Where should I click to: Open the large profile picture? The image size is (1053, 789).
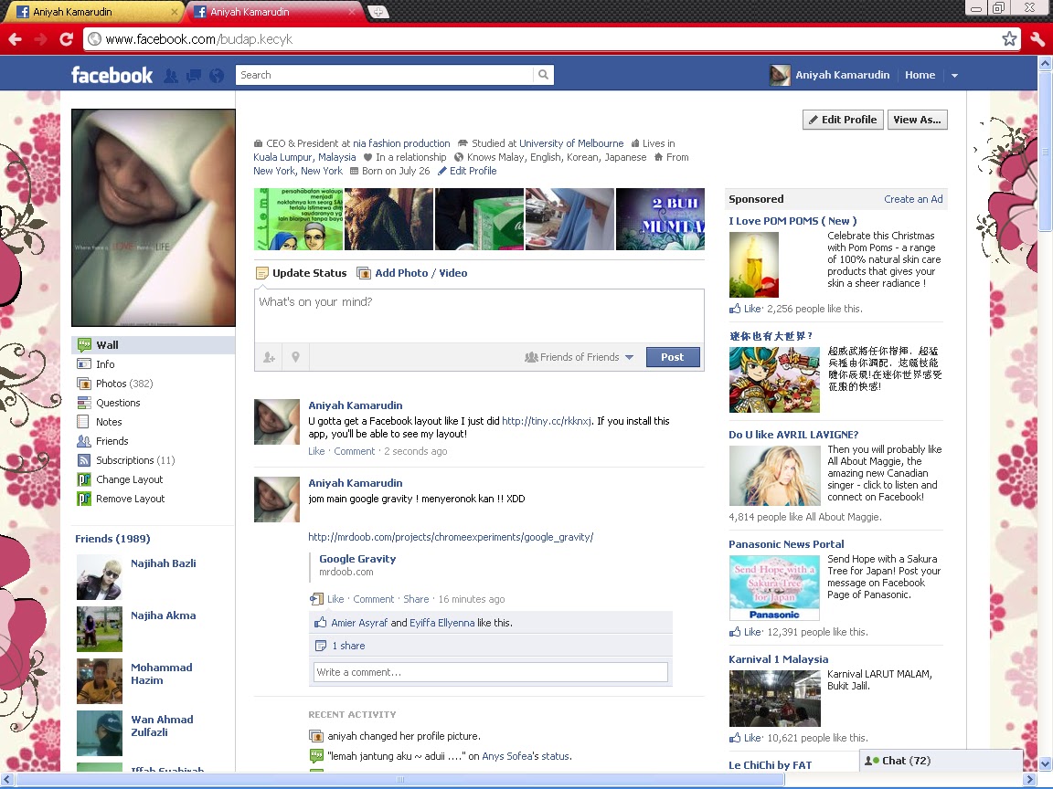154,218
